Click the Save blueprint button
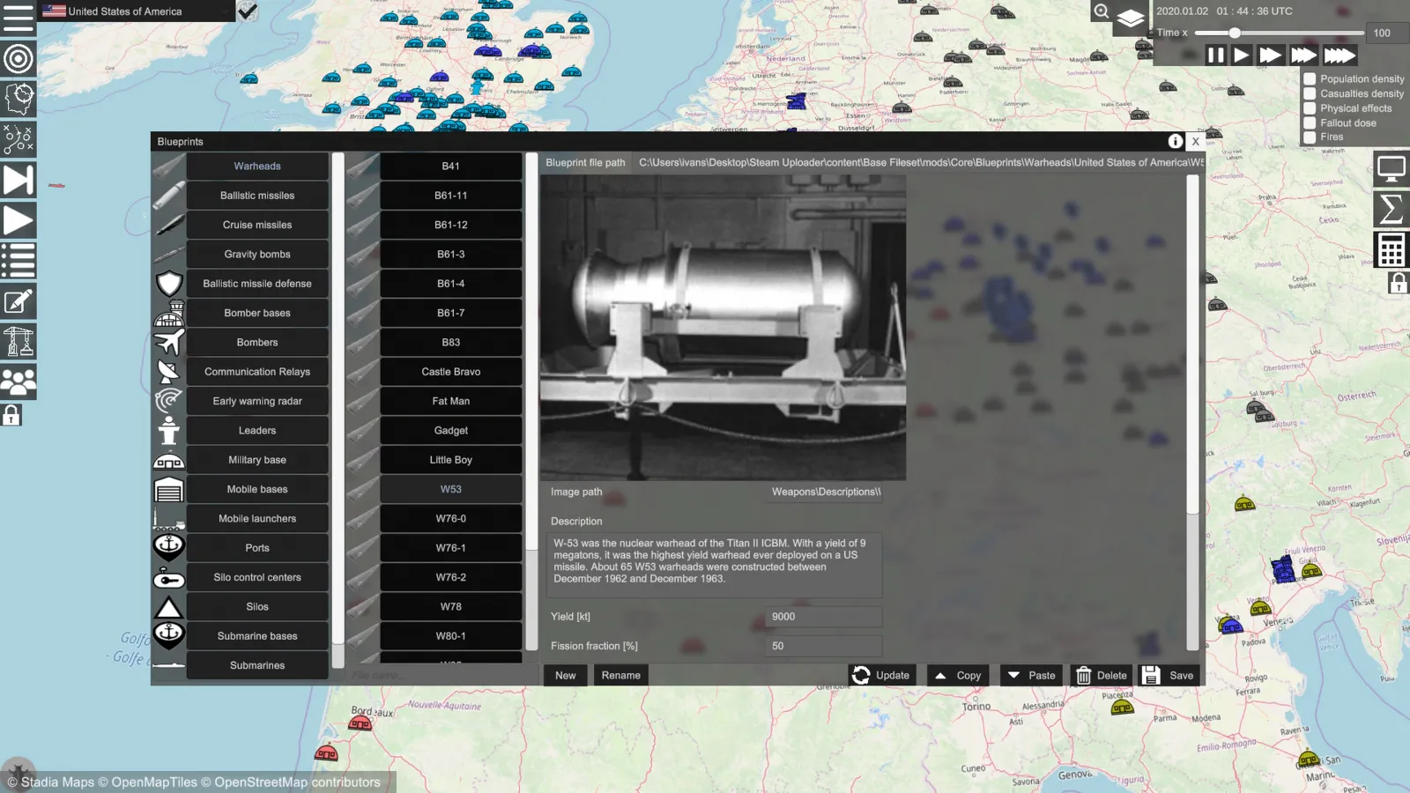The image size is (1410, 793). [1169, 676]
